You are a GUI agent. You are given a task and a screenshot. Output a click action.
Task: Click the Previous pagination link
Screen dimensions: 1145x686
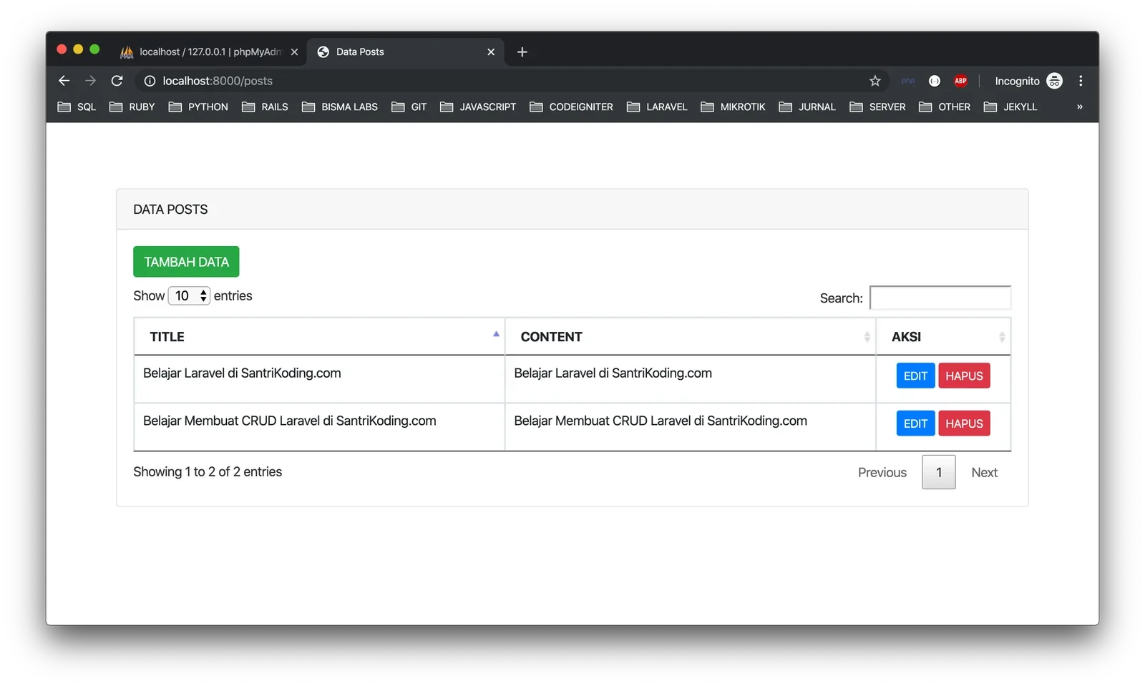[x=882, y=472]
